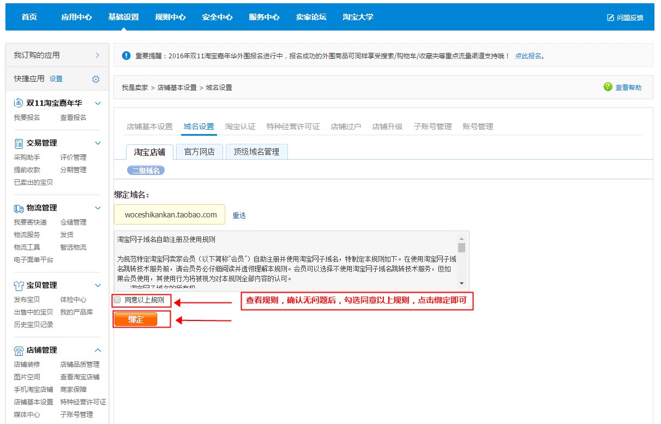Check the 同意以上规则 checkbox
Screen dimensions: 661x424
(x=117, y=300)
